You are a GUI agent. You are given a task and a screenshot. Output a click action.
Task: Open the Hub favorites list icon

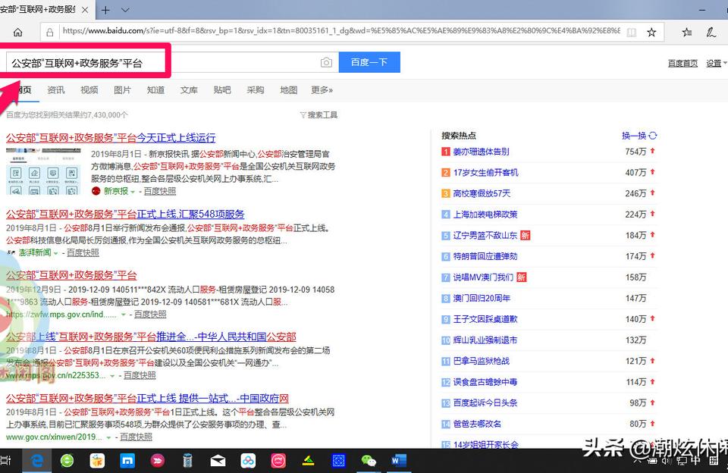pos(686,32)
